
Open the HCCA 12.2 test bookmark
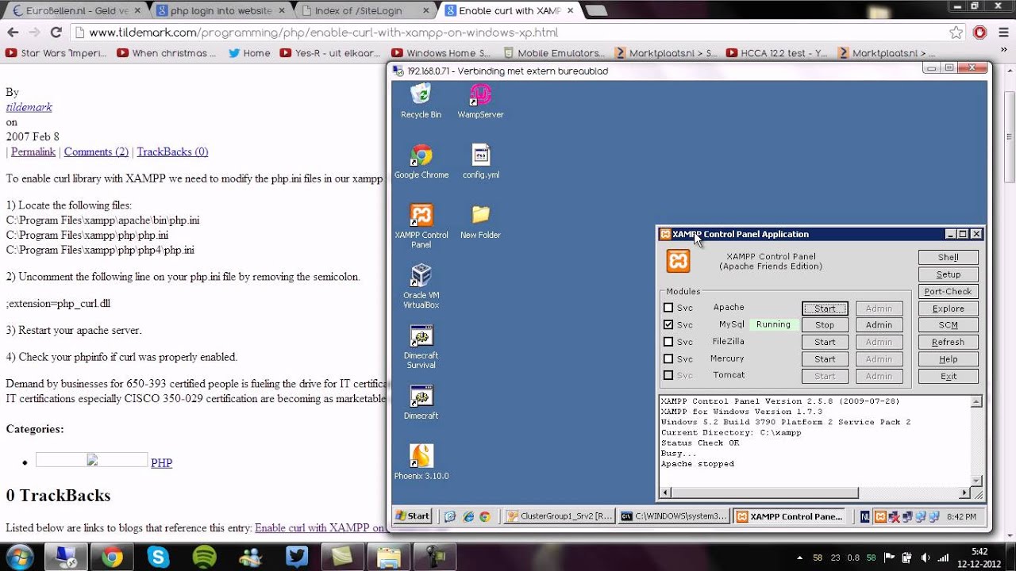click(x=776, y=53)
